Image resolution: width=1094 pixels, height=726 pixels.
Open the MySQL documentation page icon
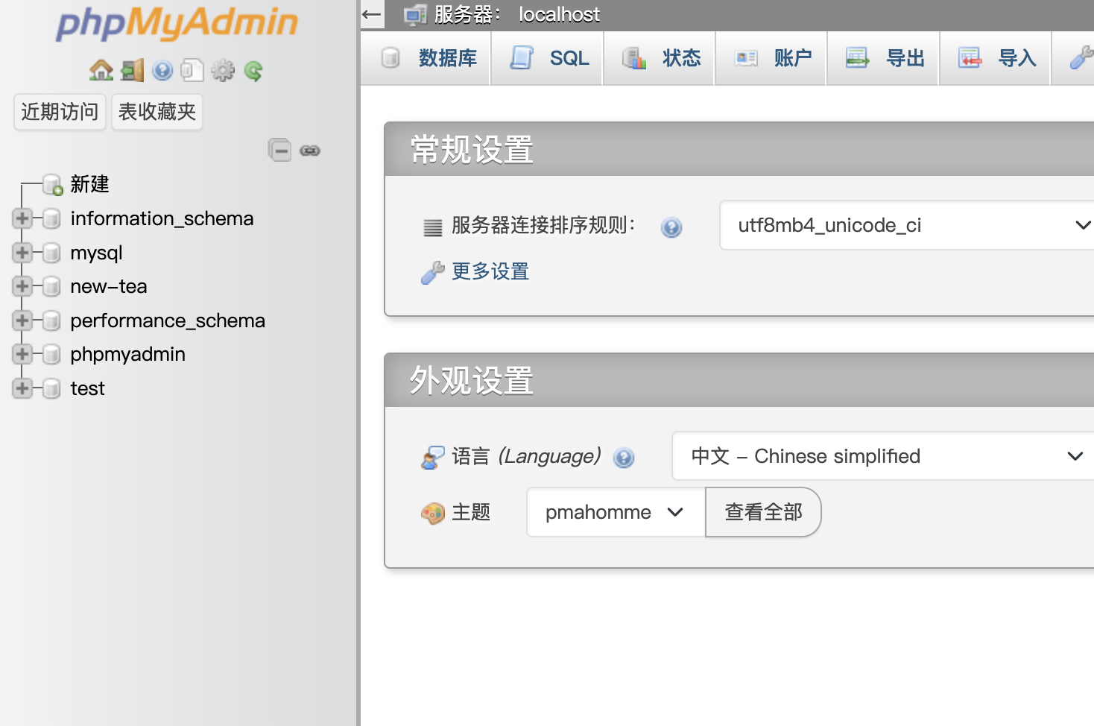pyautogui.click(x=192, y=71)
